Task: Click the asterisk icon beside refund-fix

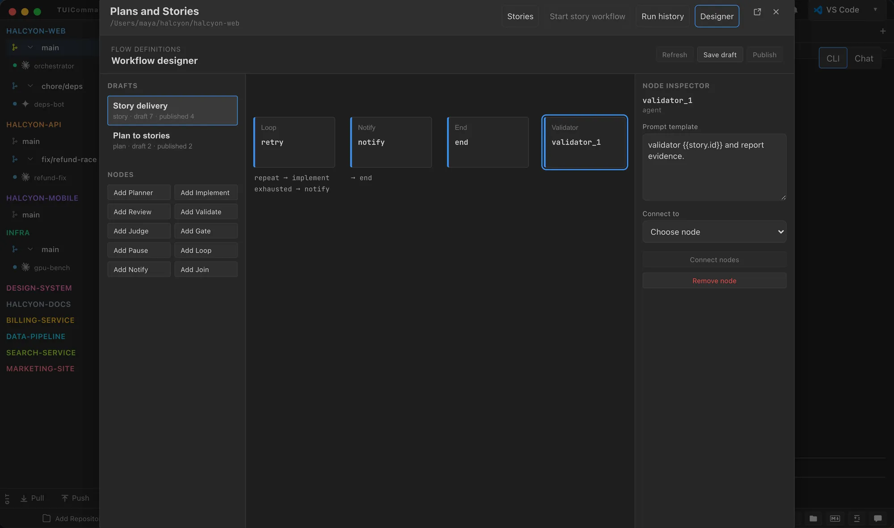Action: (25, 177)
